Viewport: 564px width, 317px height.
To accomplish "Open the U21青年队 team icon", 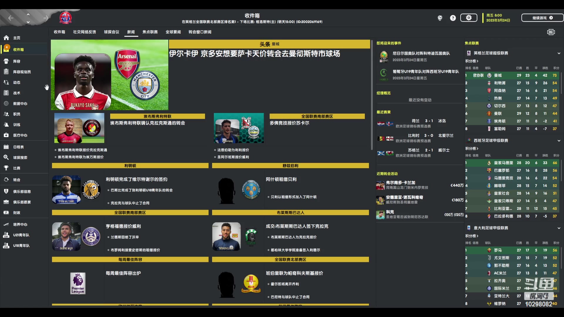I will [6, 235].
